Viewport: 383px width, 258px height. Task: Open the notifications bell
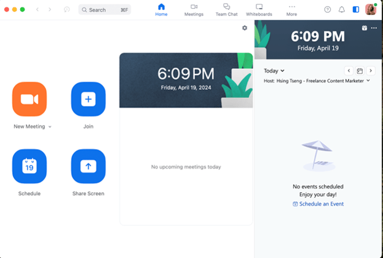pyautogui.click(x=341, y=9)
